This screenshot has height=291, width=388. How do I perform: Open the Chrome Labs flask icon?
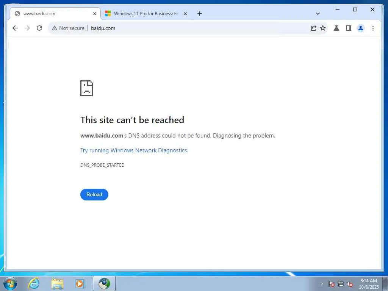pos(336,28)
